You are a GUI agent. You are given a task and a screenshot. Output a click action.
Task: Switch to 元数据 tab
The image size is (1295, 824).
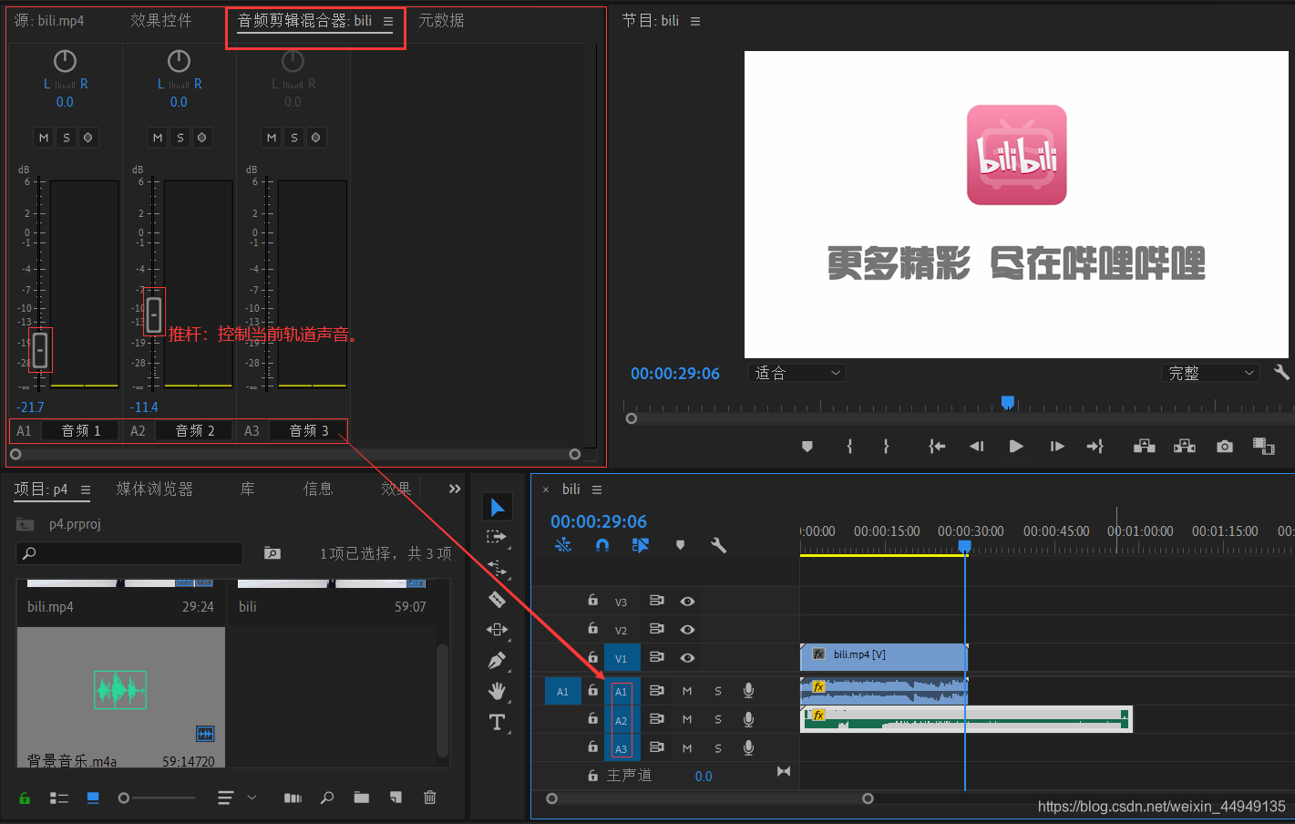click(x=441, y=20)
